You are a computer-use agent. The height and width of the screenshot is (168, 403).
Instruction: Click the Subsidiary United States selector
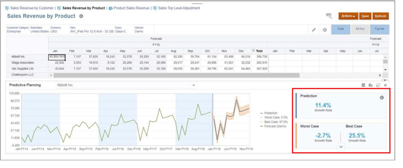(x=39, y=30)
